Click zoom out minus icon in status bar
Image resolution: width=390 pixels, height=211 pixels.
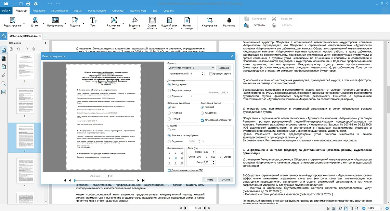coord(364,208)
